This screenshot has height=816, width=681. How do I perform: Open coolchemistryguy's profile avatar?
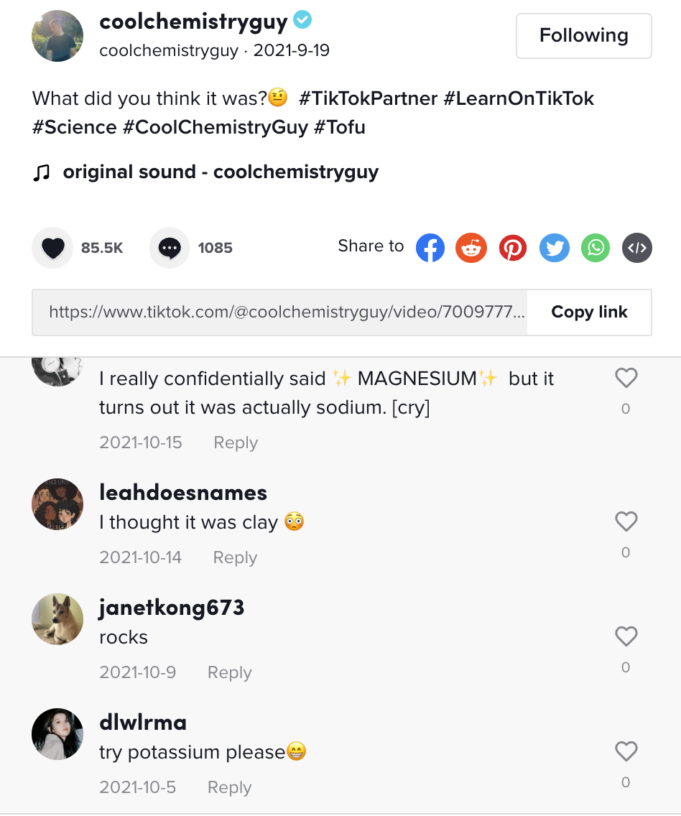[x=58, y=36]
